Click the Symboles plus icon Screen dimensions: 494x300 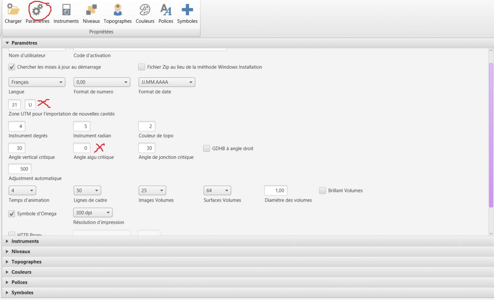click(x=187, y=10)
